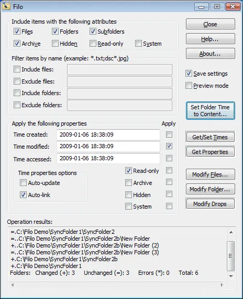This screenshot has width=243, height=299.
Task: Click the Modify Drops button
Action: click(211, 204)
